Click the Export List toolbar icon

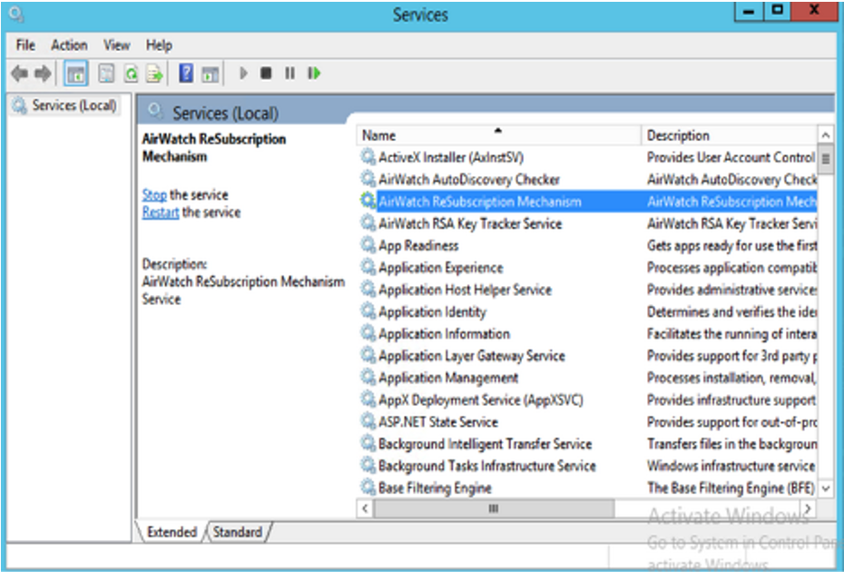click(x=155, y=74)
